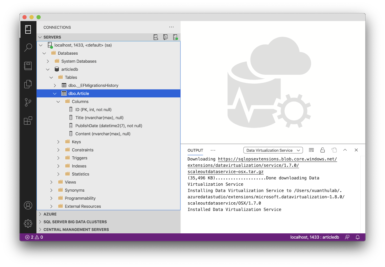Expand the Views folder
385x267 pixels.
point(51,182)
